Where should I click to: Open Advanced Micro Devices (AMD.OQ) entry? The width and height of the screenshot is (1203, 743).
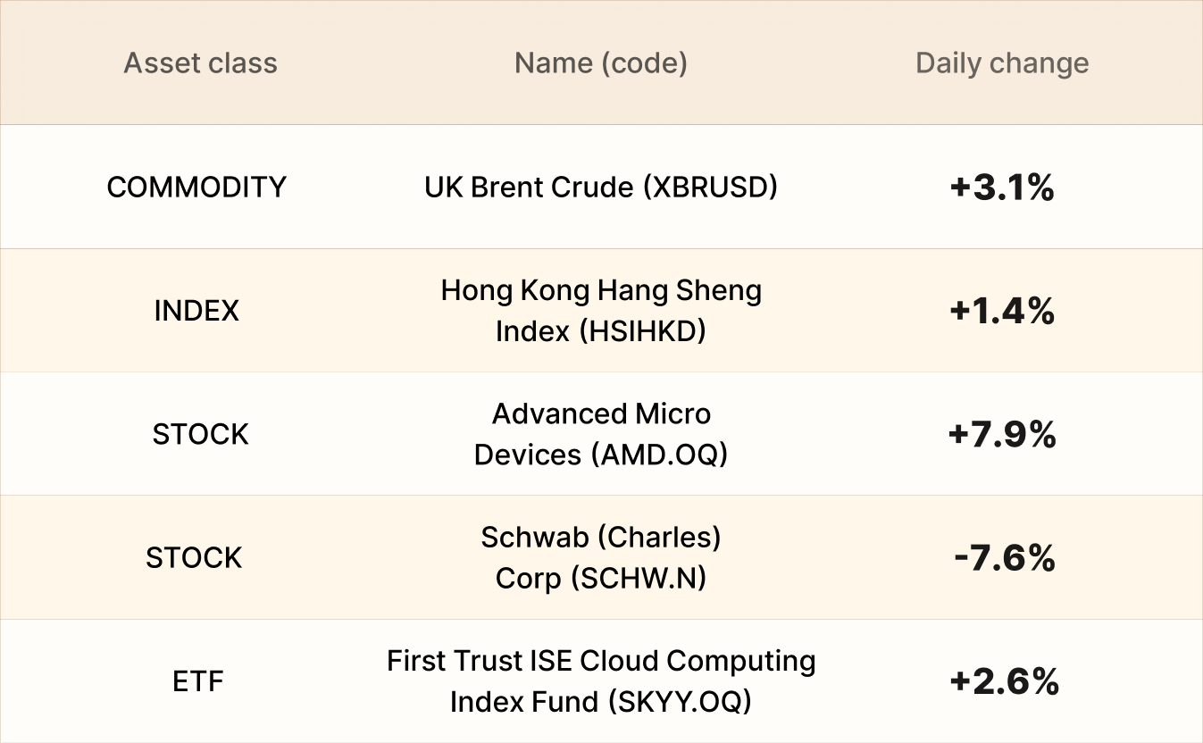click(x=600, y=435)
